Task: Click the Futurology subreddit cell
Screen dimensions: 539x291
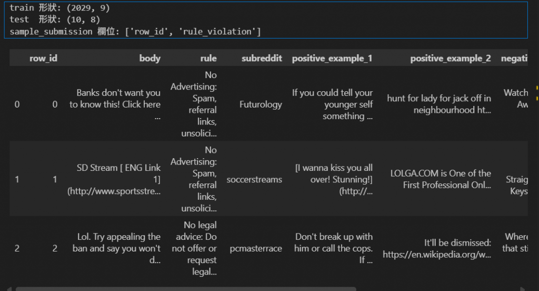Action: point(261,104)
